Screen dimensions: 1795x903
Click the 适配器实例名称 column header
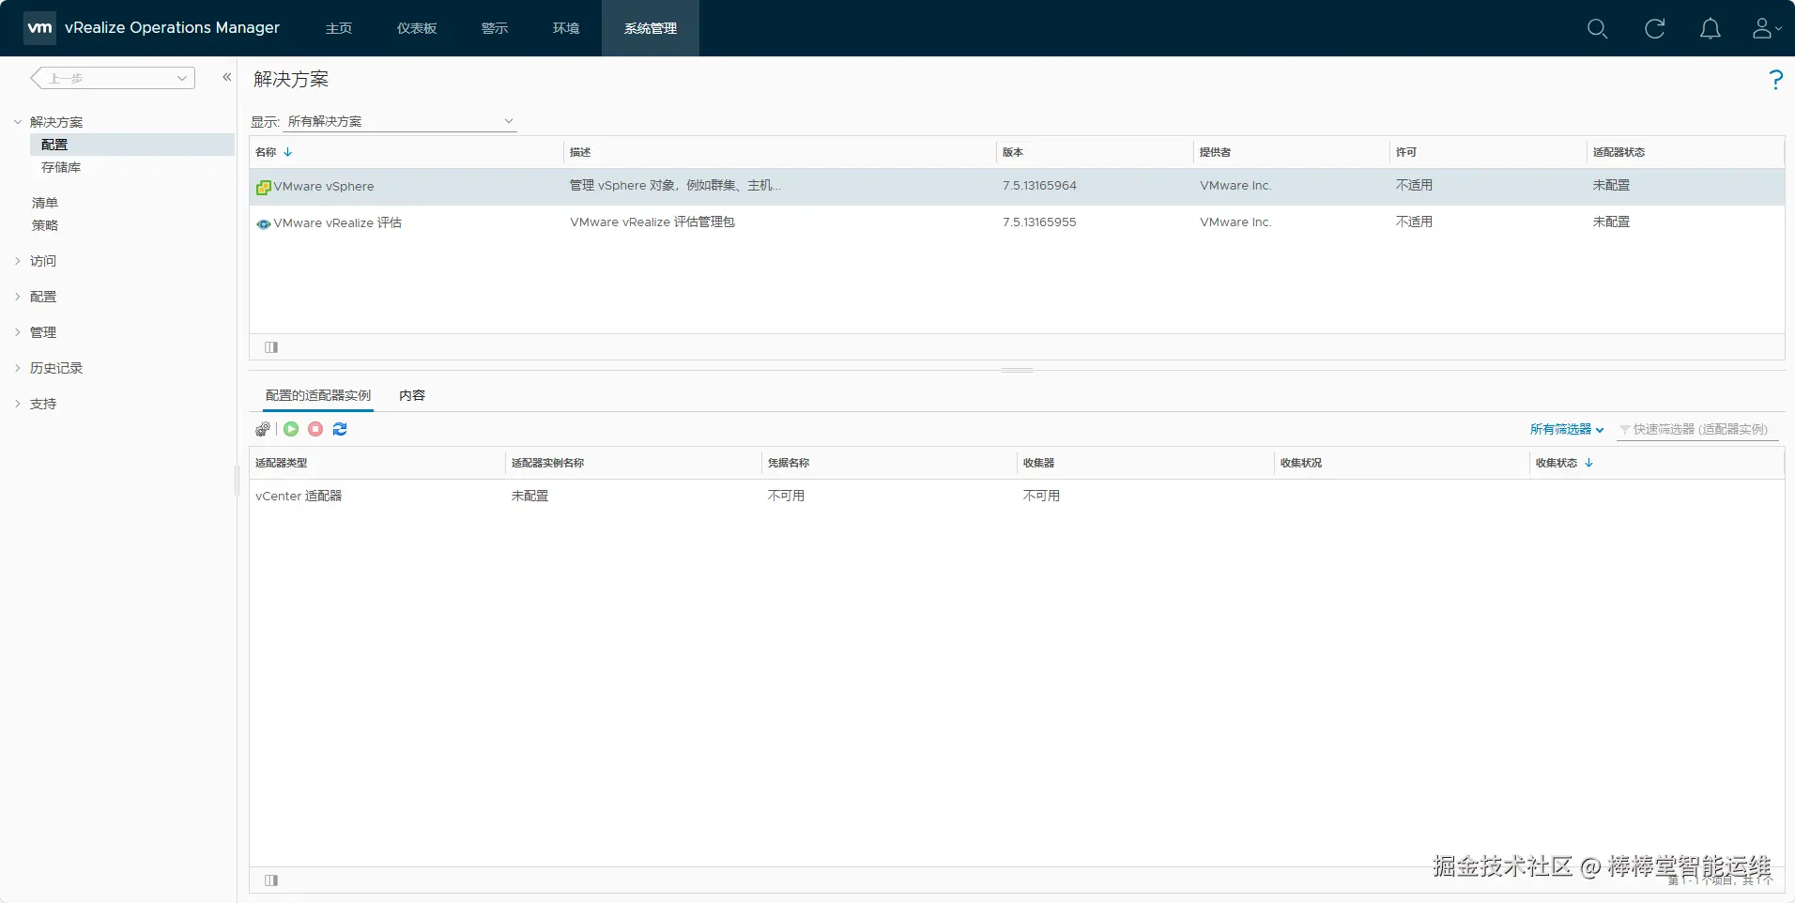point(634,463)
